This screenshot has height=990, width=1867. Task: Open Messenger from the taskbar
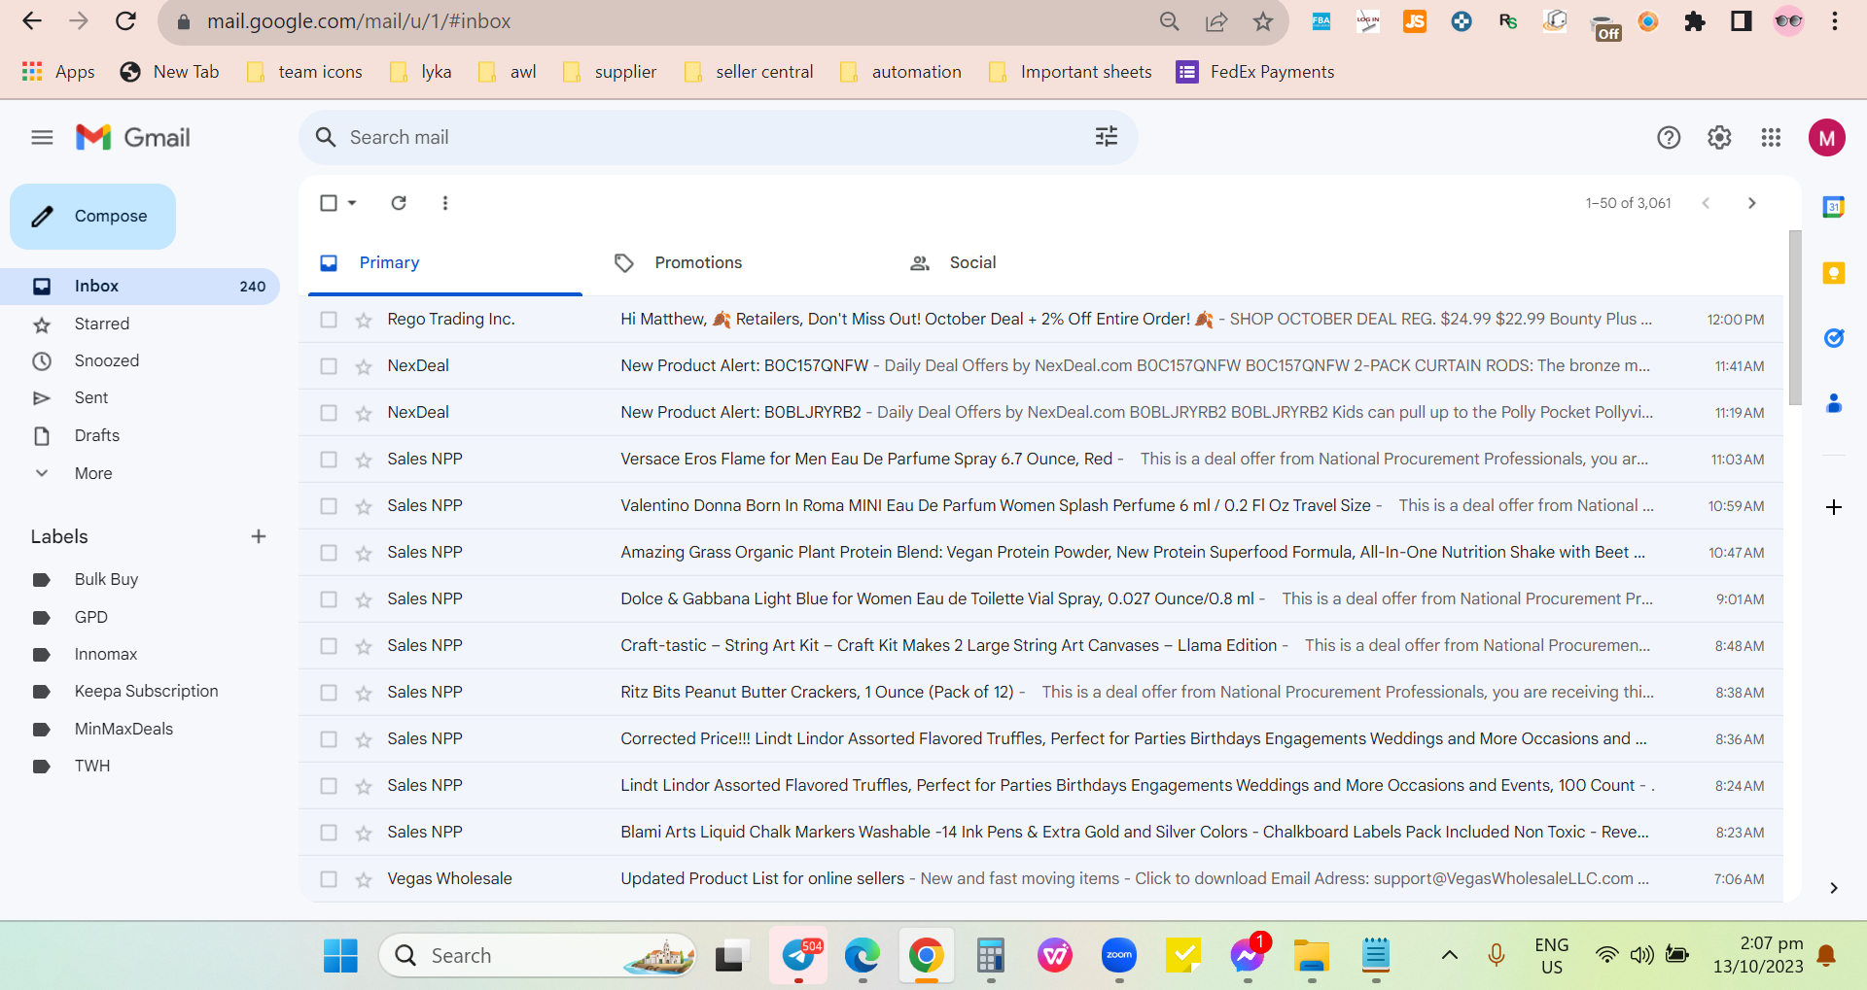click(x=1248, y=956)
